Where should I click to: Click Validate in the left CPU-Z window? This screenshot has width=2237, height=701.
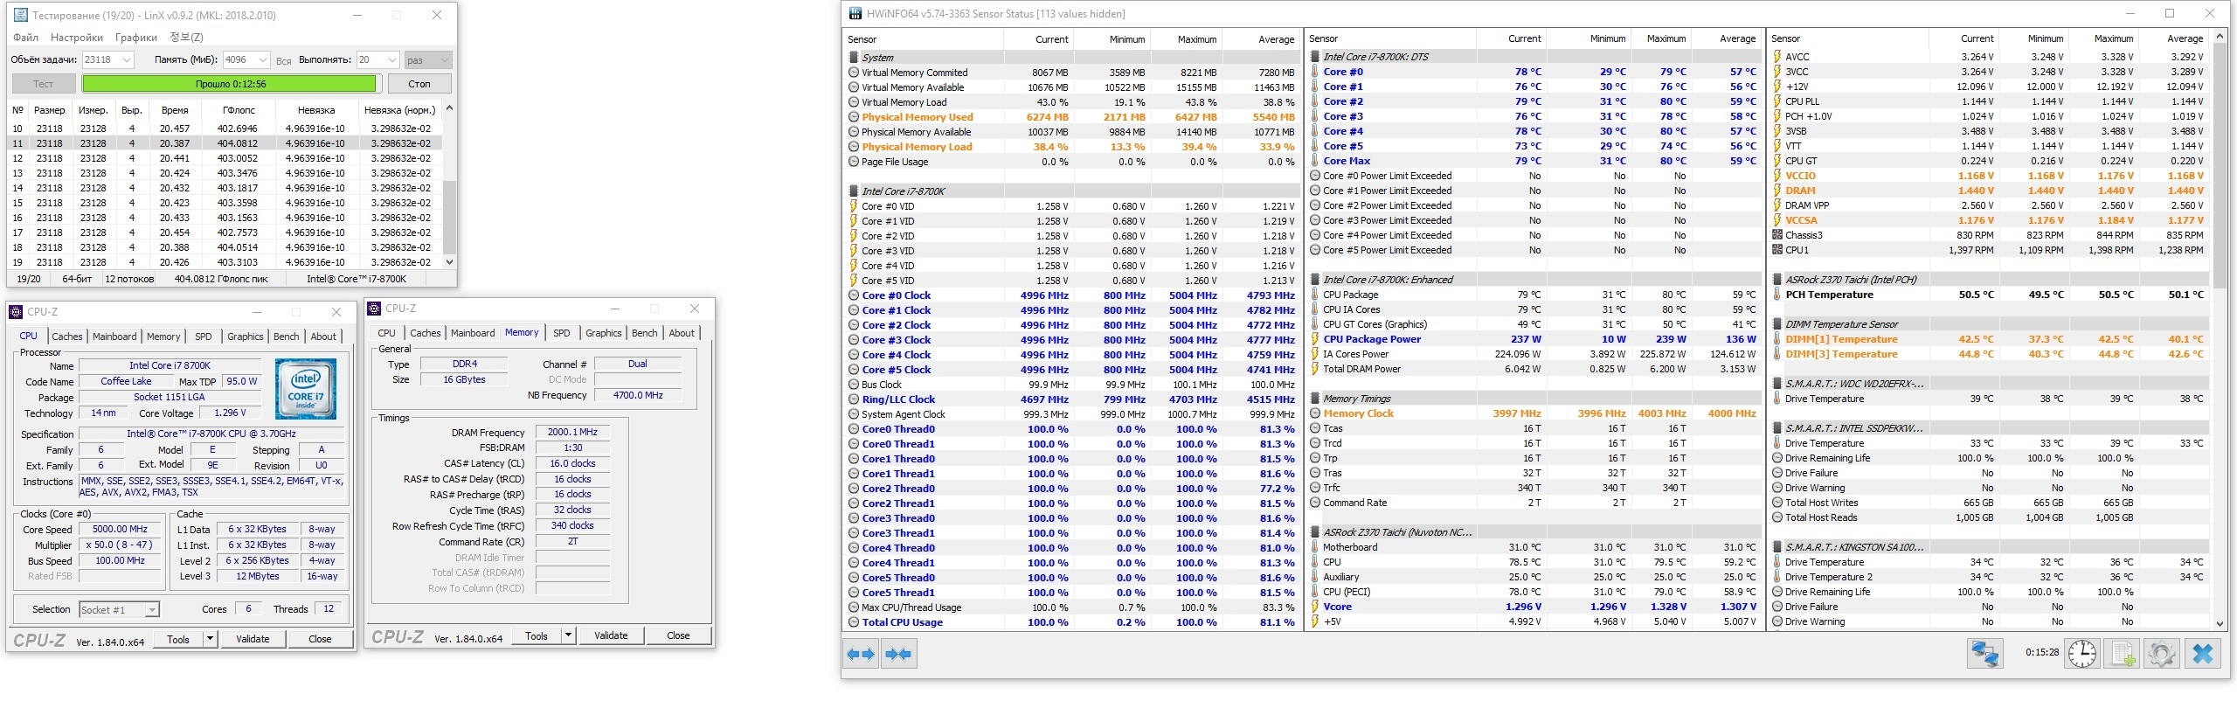pyautogui.click(x=253, y=639)
